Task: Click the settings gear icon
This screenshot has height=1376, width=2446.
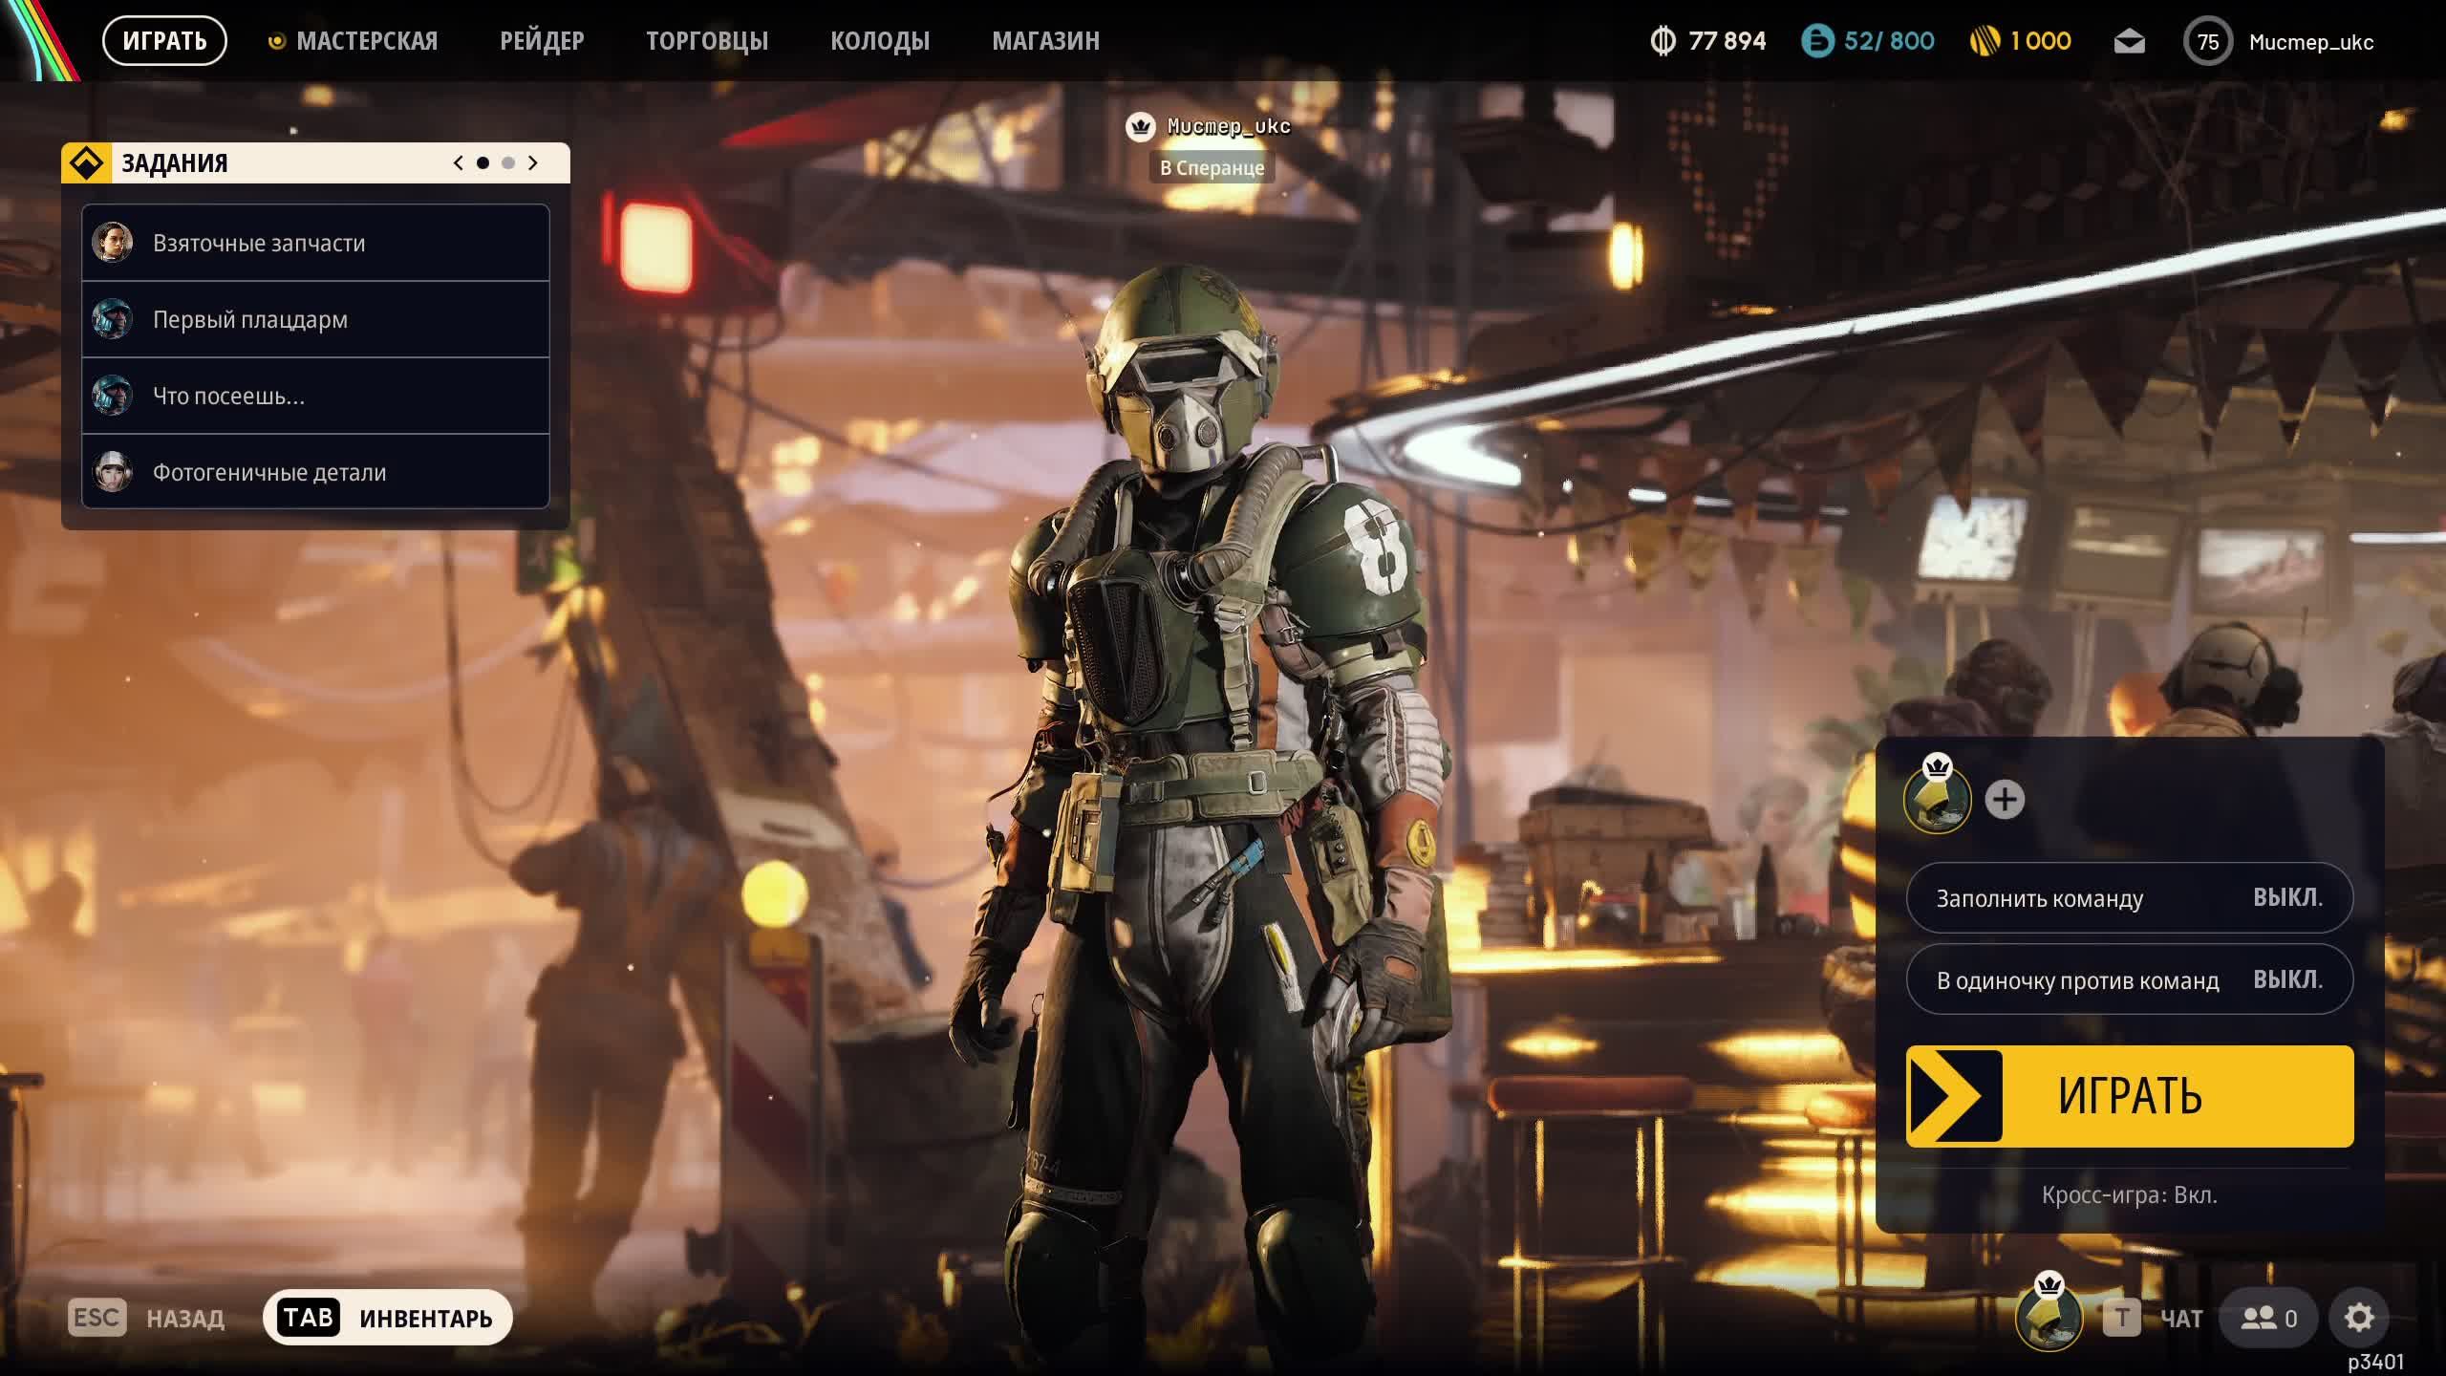Action: (2358, 1318)
